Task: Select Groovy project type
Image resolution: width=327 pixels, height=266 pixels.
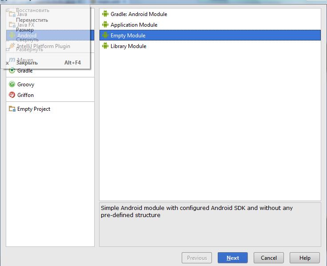Action: pos(50,85)
